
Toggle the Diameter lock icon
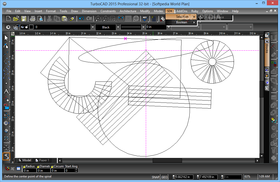(x=38, y=167)
